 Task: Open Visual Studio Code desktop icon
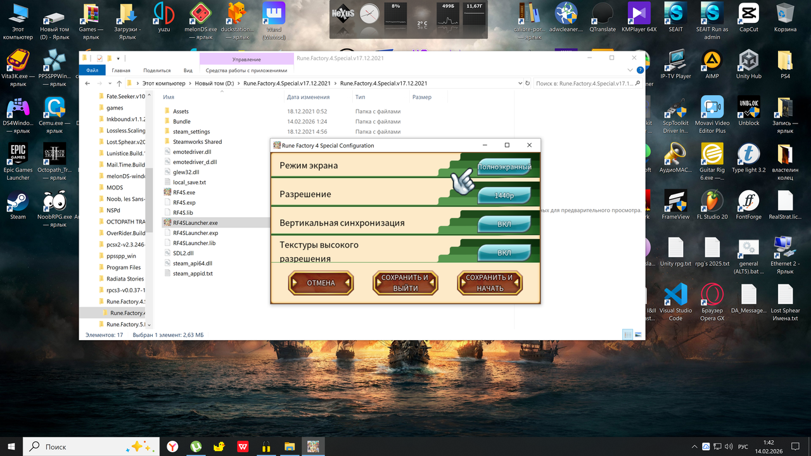675,302
